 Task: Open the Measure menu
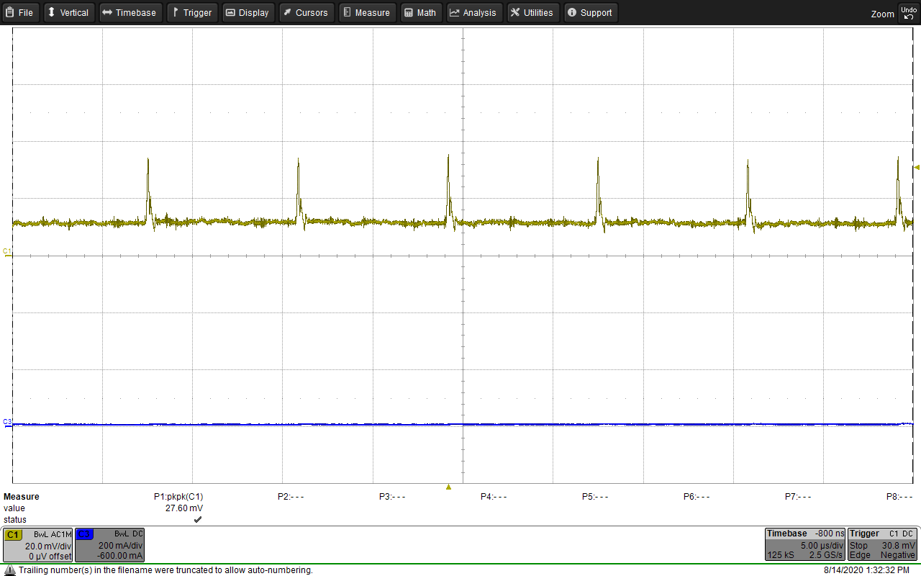pos(366,12)
